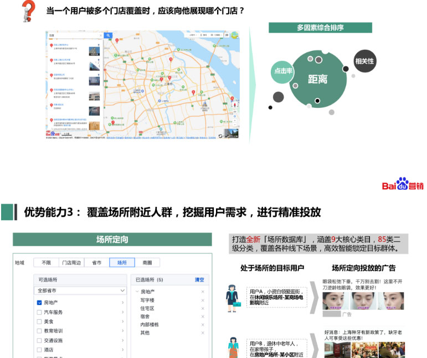Click the User B woman icon
Image resolution: width=427 pixels, height=358 pixels.
pos(233,347)
